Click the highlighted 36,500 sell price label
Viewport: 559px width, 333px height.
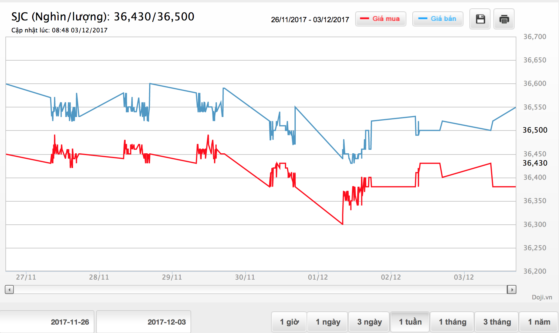pos(535,130)
